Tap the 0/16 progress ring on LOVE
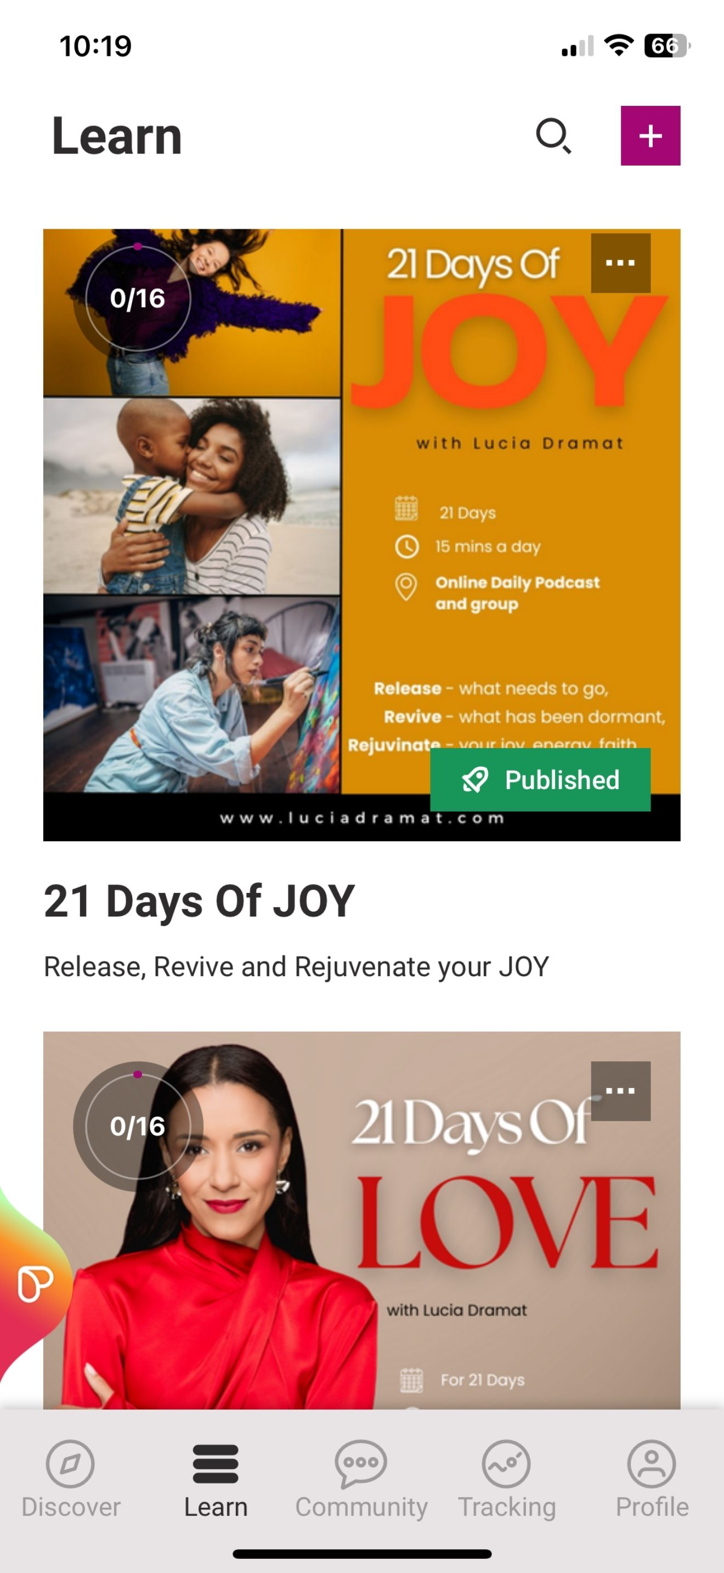 click(x=138, y=1126)
